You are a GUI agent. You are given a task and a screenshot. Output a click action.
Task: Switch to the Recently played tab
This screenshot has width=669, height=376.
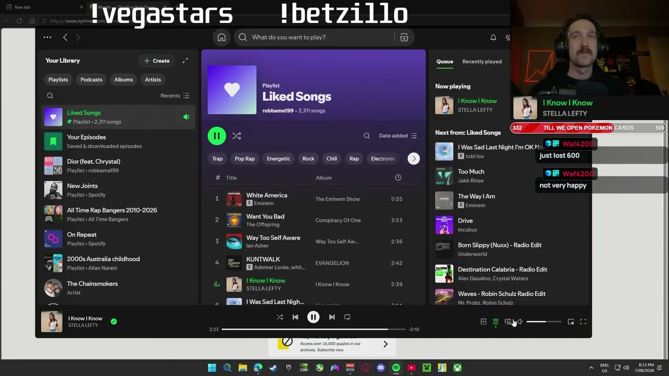tap(482, 62)
